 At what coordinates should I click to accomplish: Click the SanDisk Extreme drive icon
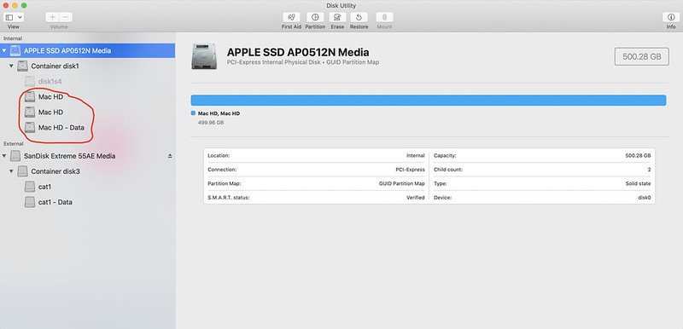coord(15,156)
